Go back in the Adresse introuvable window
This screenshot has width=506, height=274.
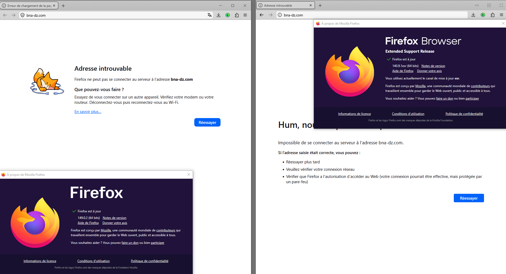[x=262, y=15]
